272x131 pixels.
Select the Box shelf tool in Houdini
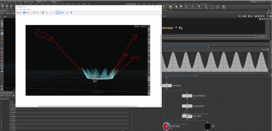(2, 7)
